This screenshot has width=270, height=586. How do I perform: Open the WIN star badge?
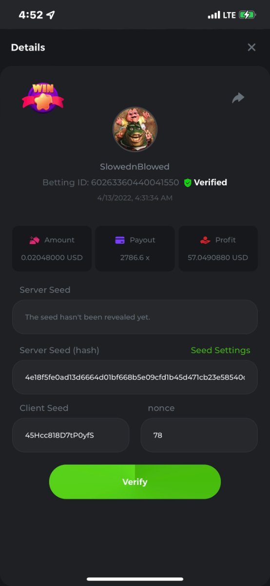[43, 98]
